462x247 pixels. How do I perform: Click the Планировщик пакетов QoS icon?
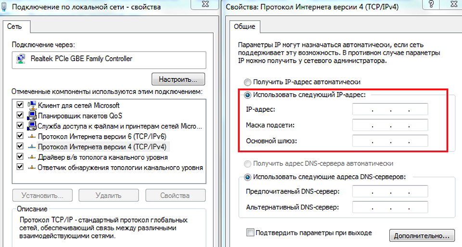click(32, 116)
